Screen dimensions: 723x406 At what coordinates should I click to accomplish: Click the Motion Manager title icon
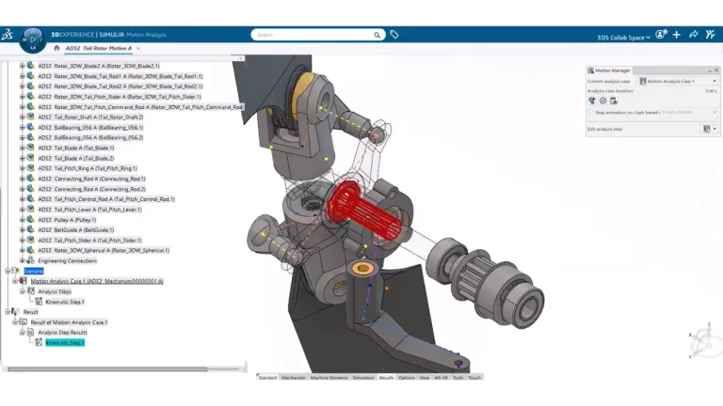[590, 70]
